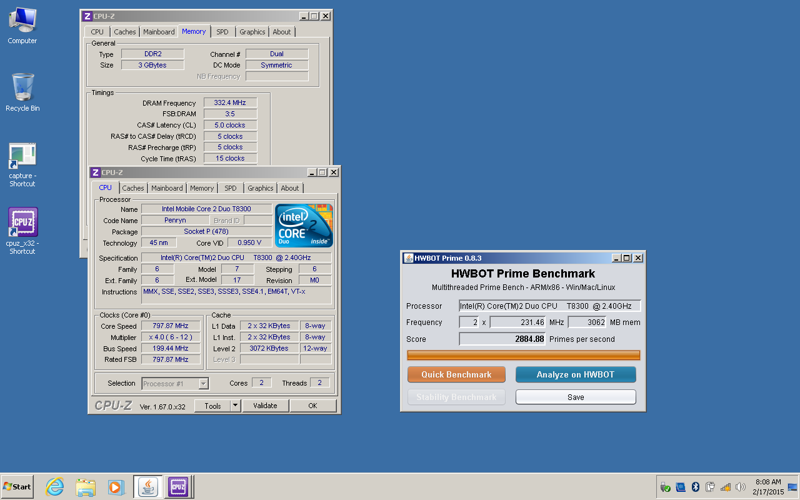Image resolution: width=800 pixels, height=500 pixels.
Task: Click the Validate button in CPU-Z
Action: [265, 406]
